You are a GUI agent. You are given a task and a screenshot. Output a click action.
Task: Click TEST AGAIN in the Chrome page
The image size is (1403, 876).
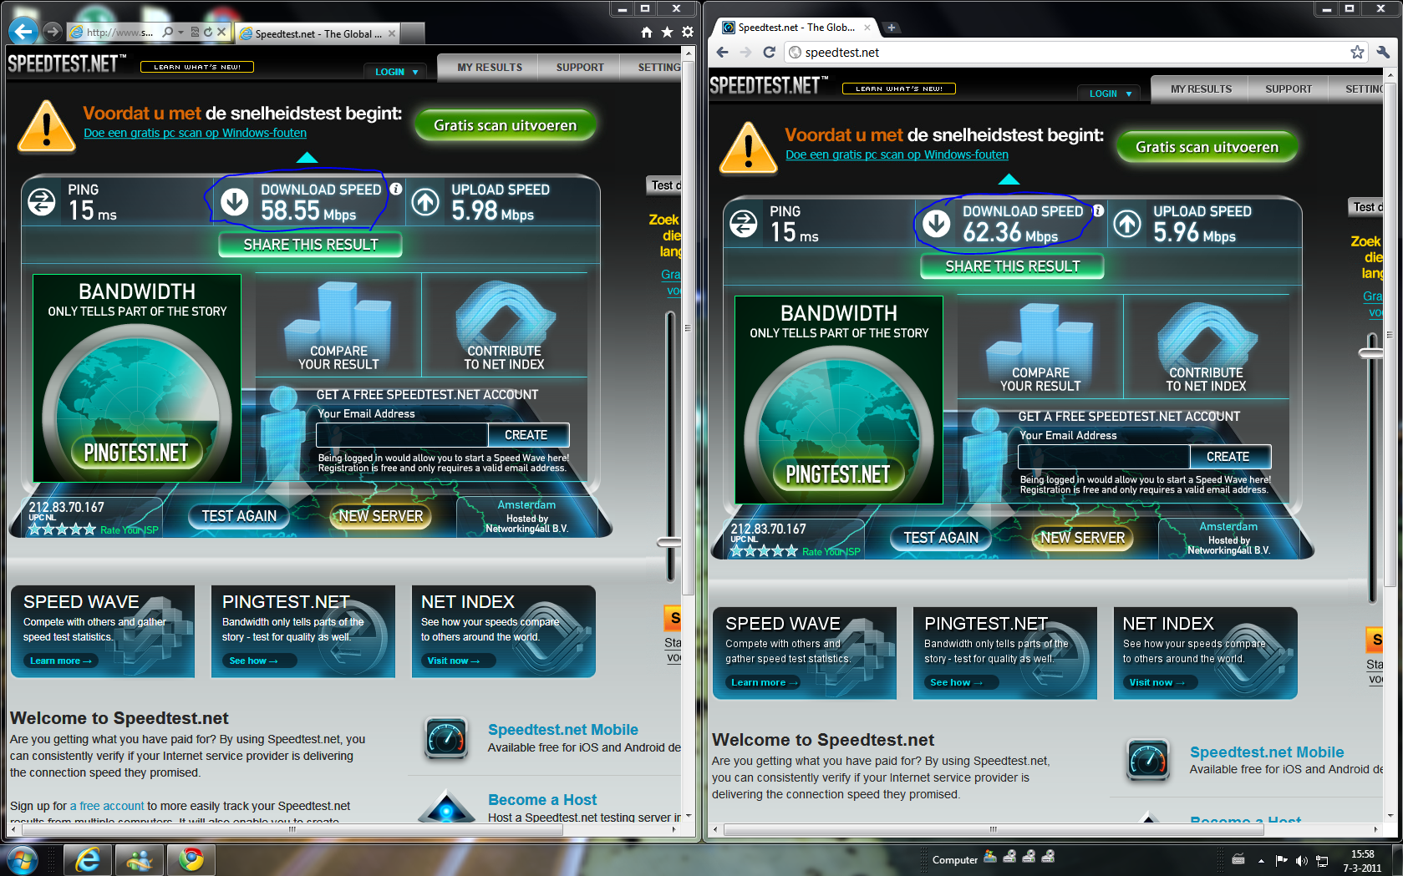point(940,538)
